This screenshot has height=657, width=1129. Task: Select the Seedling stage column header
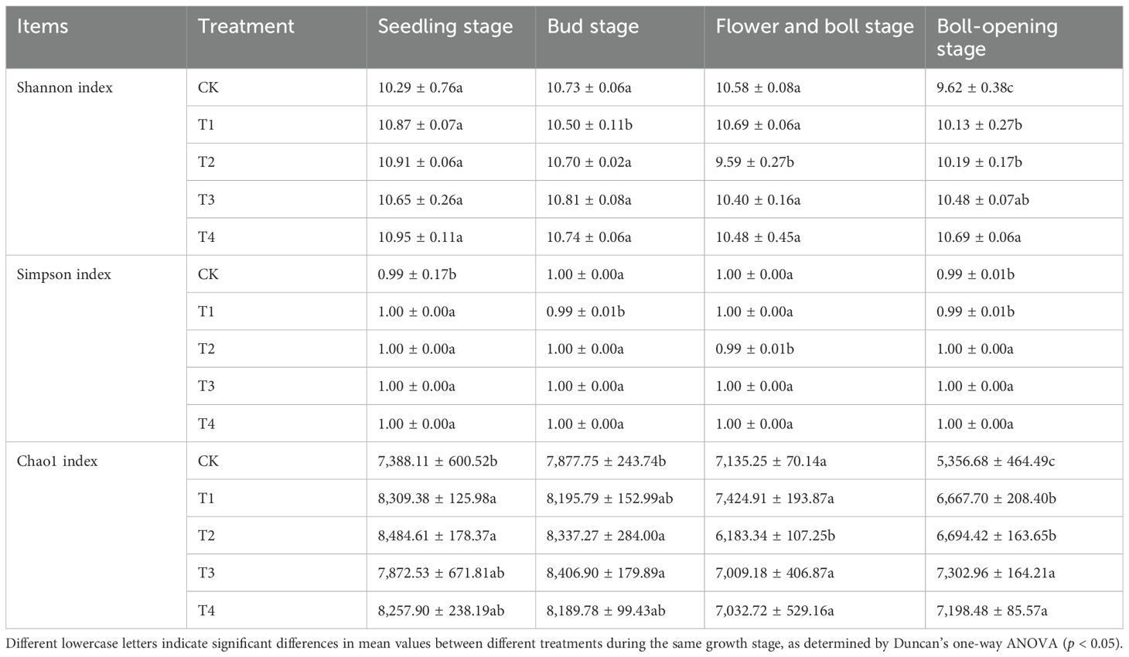coord(445,27)
